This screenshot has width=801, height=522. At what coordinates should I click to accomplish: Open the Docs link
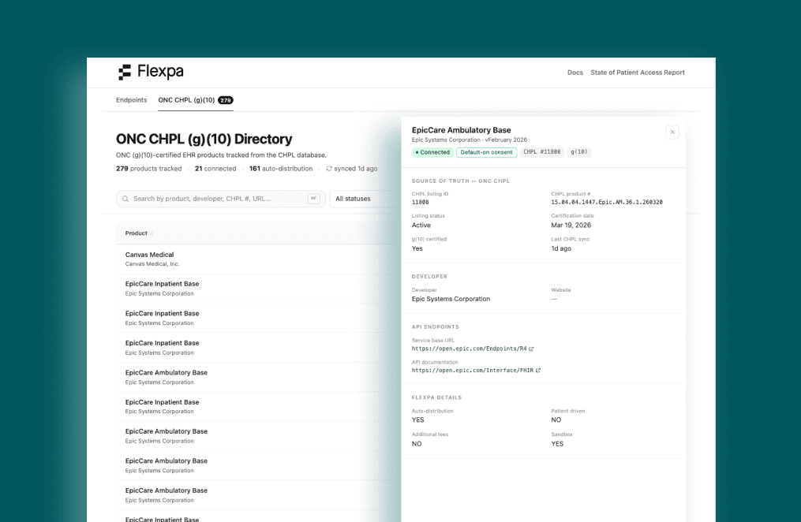(x=575, y=73)
